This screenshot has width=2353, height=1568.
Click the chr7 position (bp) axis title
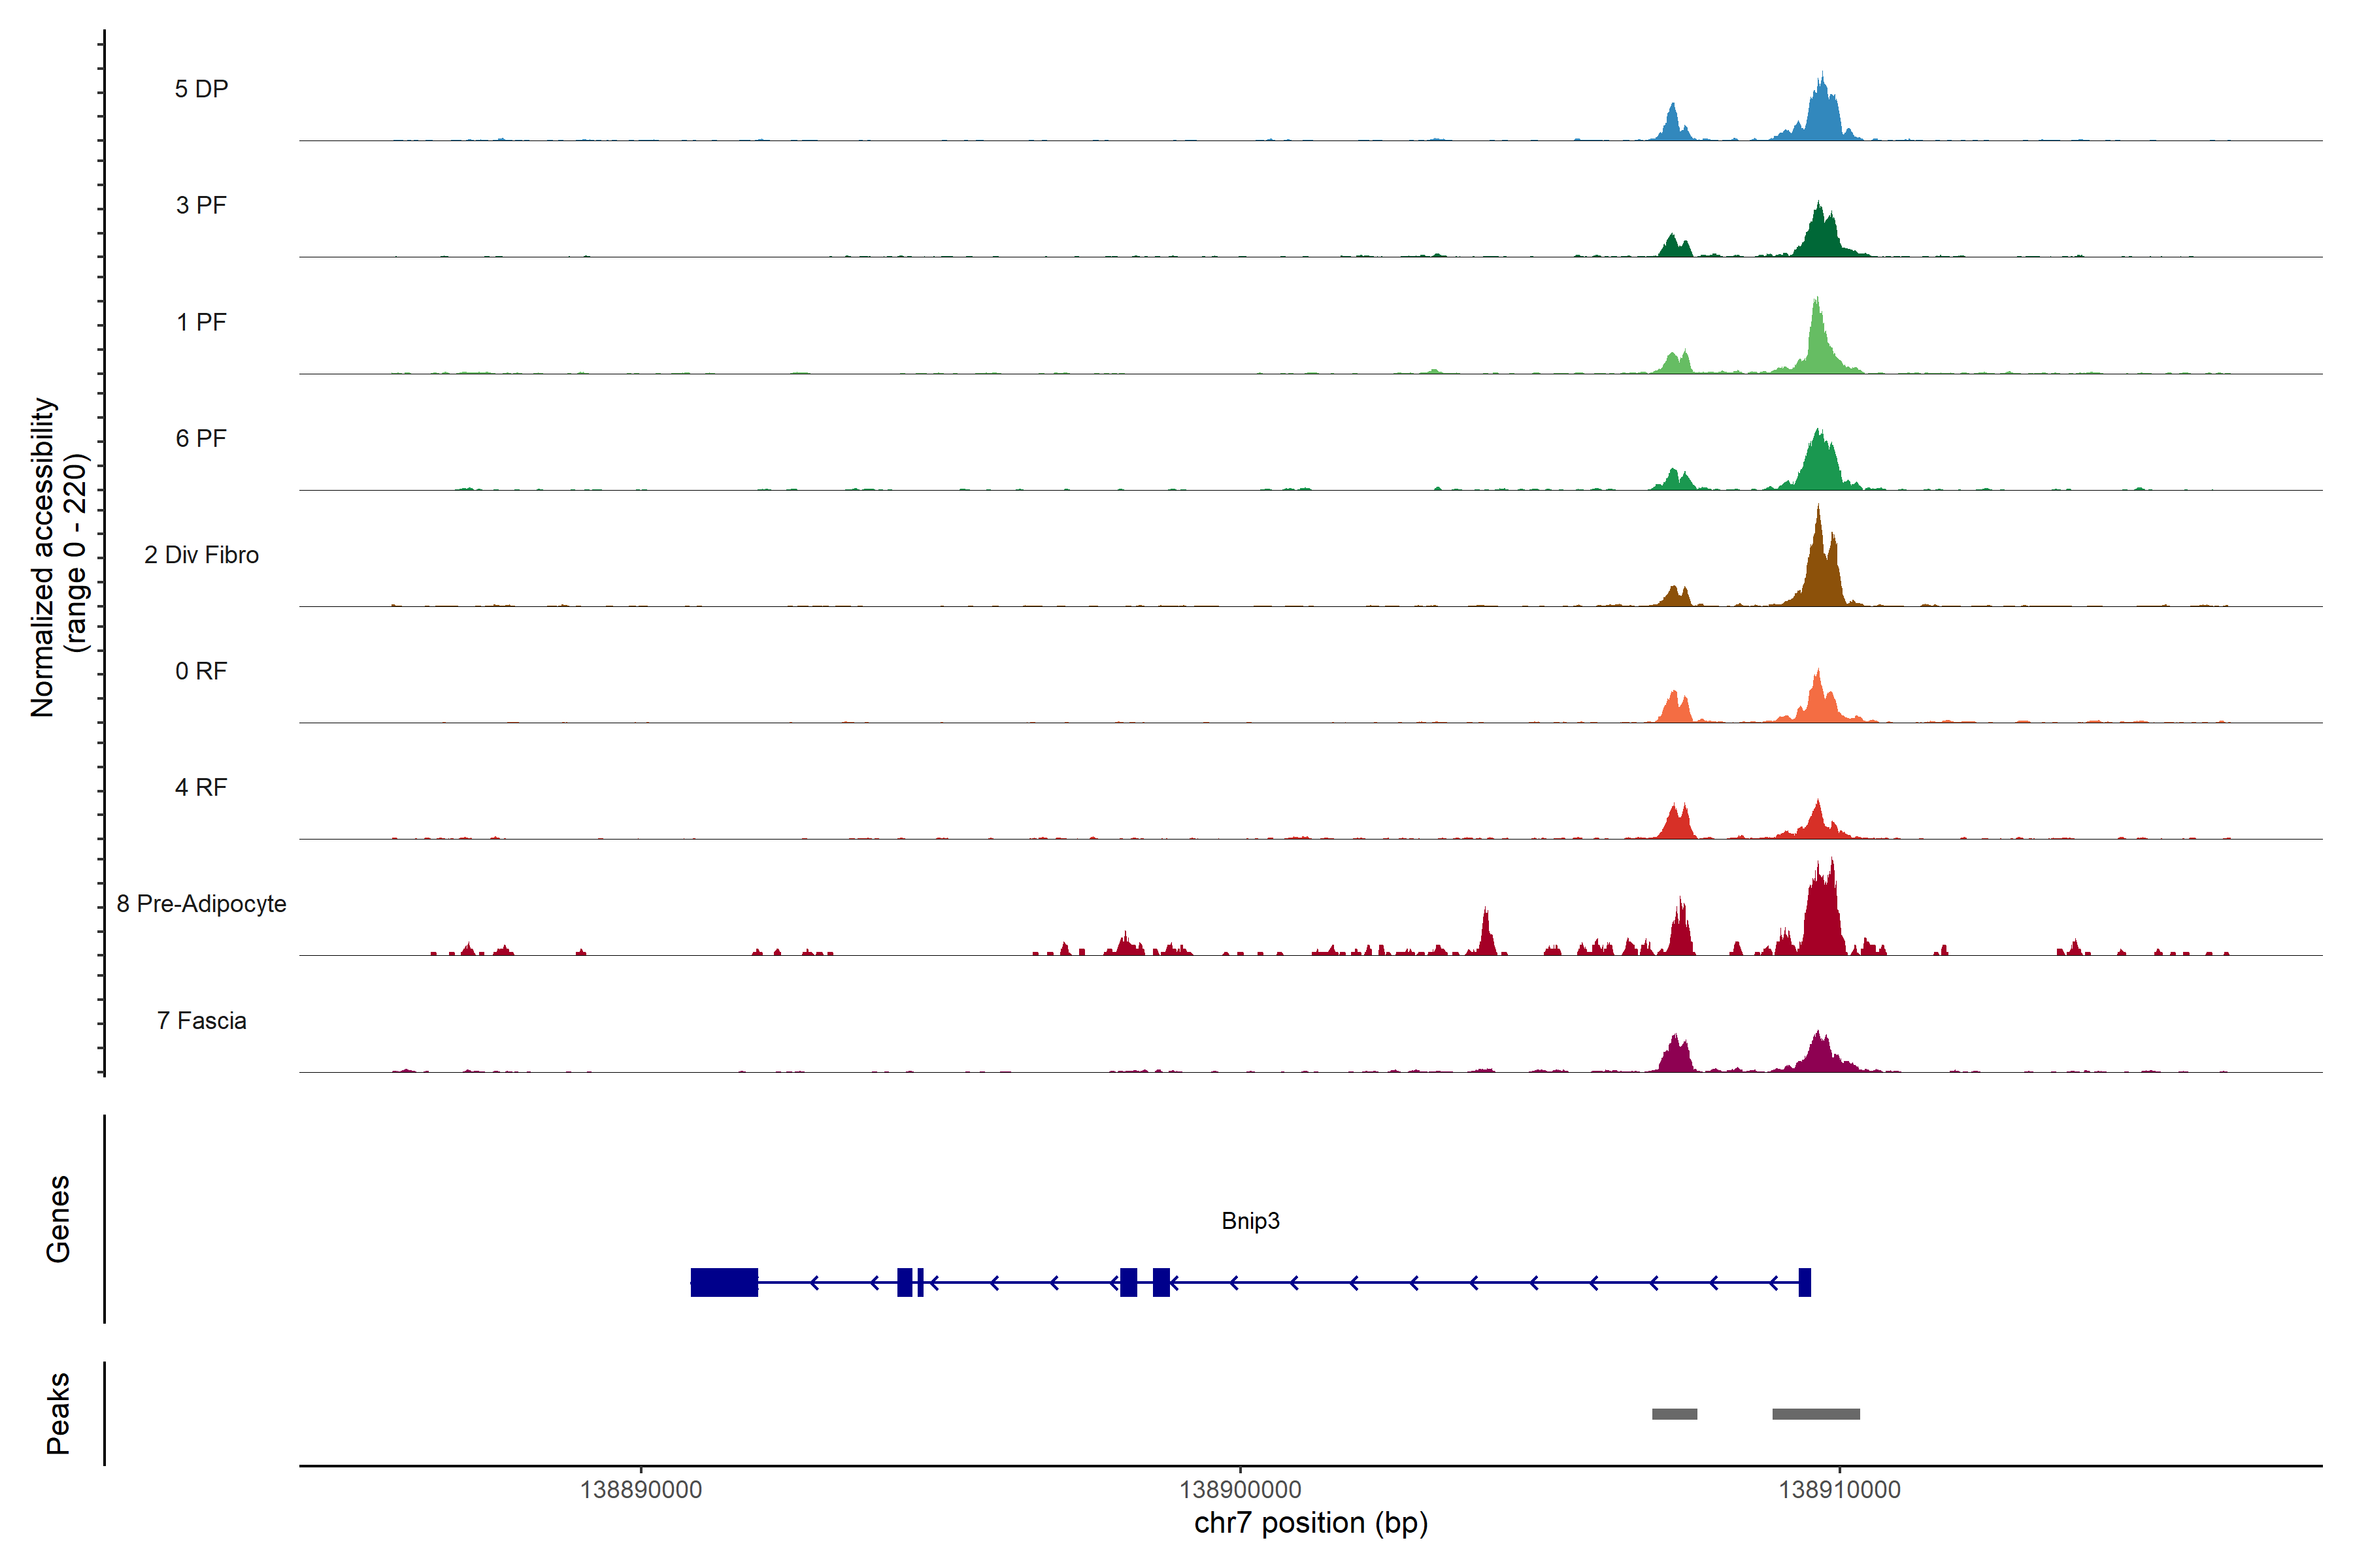[1310, 1523]
